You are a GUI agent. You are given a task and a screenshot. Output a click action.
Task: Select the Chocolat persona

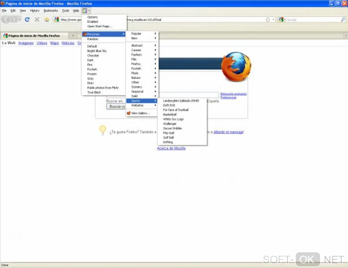(x=104, y=55)
